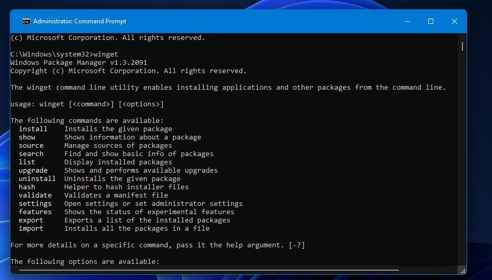Click the 'For more details on a specific command' line
Viewport: 492px width, 280px height.
[158, 245]
